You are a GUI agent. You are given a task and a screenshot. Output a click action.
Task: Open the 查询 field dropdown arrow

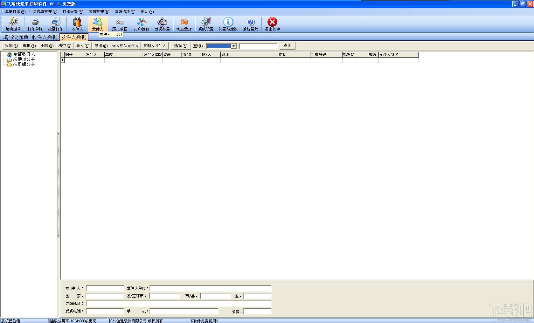(x=233, y=46)
